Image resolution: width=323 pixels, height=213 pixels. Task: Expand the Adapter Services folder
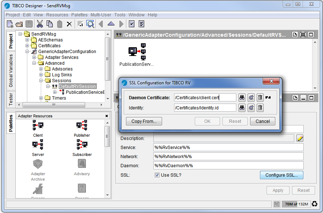[x=34, y=57]
